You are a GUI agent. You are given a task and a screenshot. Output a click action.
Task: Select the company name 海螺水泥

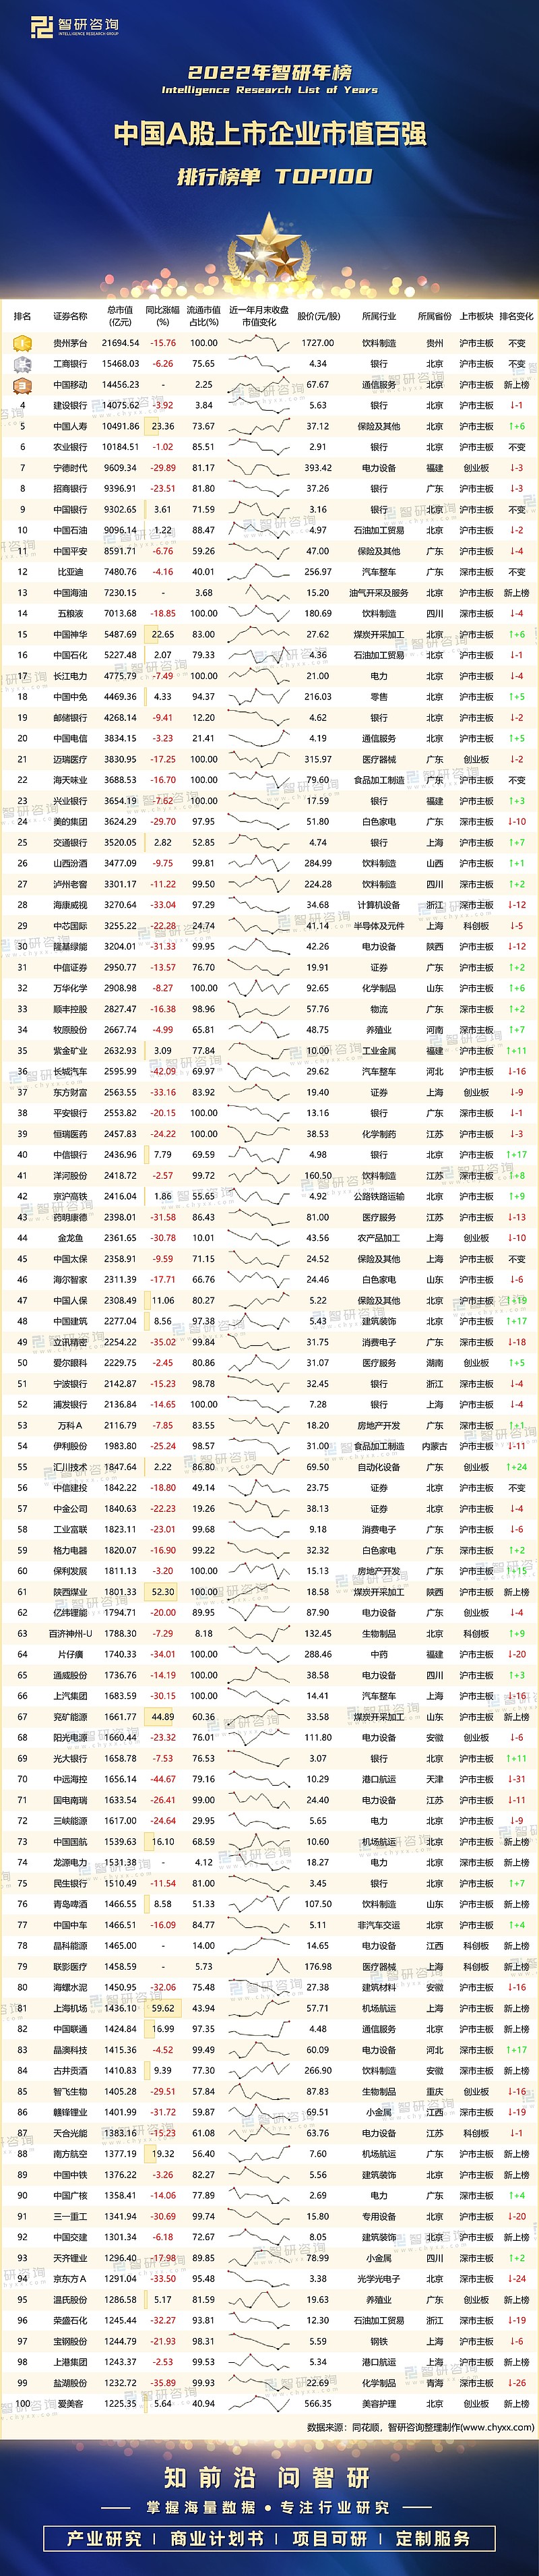click(70, 1988)
